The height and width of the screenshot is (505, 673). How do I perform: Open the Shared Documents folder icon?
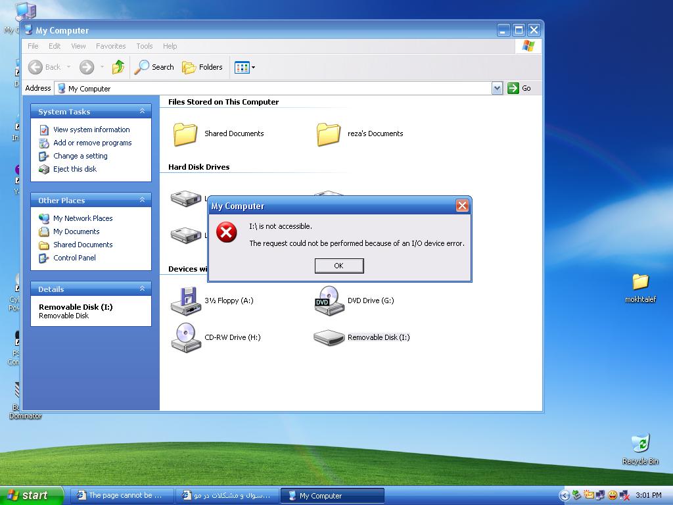coord(185,133)
